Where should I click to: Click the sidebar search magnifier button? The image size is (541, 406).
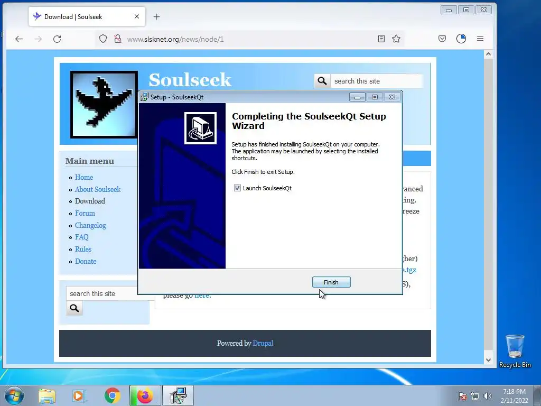[x=74, y=308]
